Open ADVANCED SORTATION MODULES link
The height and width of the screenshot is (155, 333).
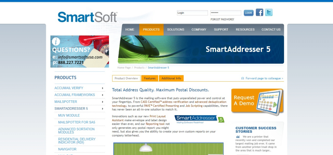coord(76,131)
